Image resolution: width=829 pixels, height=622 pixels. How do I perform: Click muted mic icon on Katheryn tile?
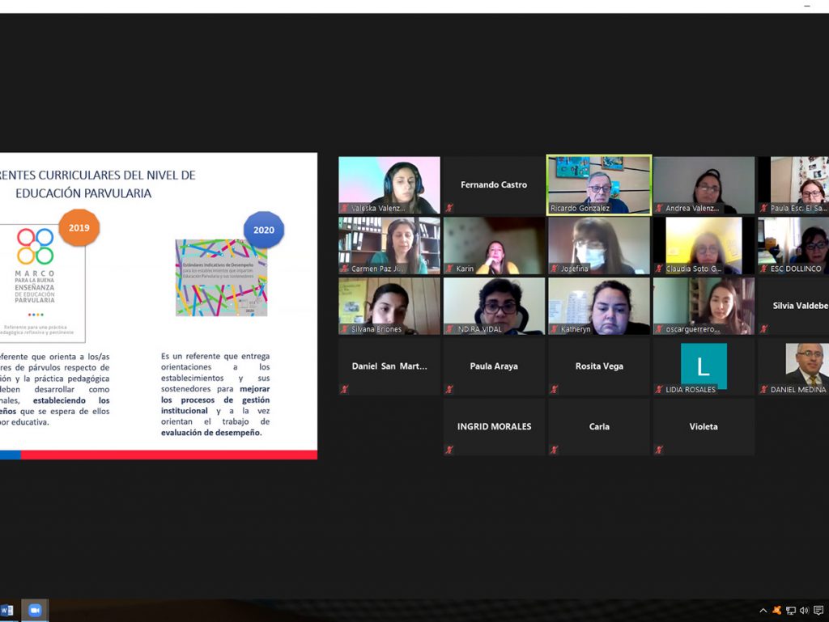coord(555,329)
